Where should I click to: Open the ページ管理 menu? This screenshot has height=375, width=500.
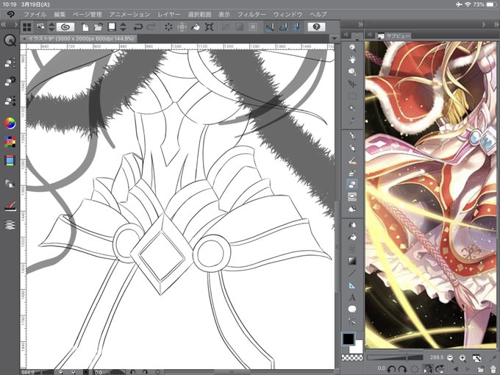(87, 15)
